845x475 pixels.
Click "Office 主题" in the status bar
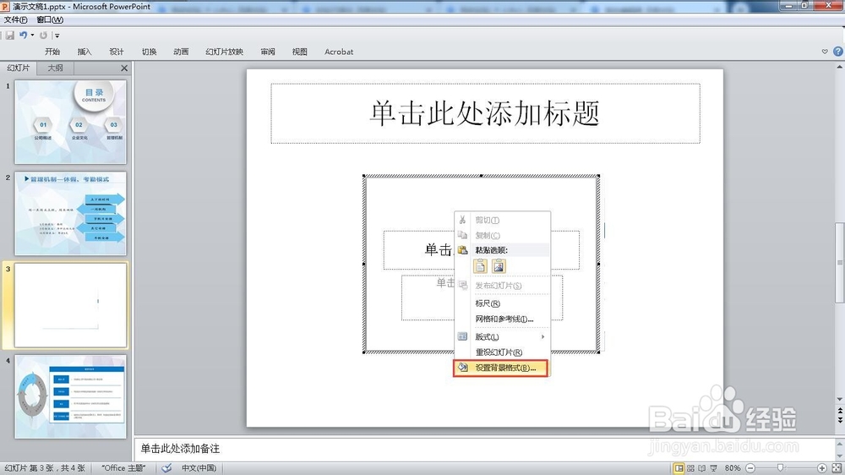[123, 468]
